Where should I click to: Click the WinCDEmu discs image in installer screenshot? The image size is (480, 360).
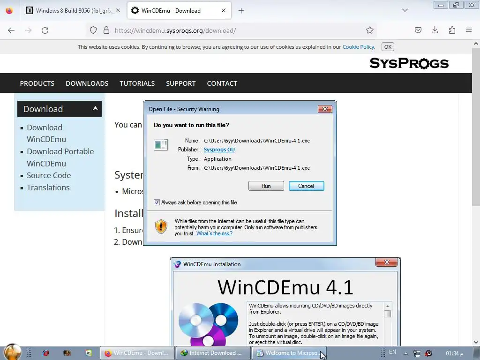[x=208, y=324]
